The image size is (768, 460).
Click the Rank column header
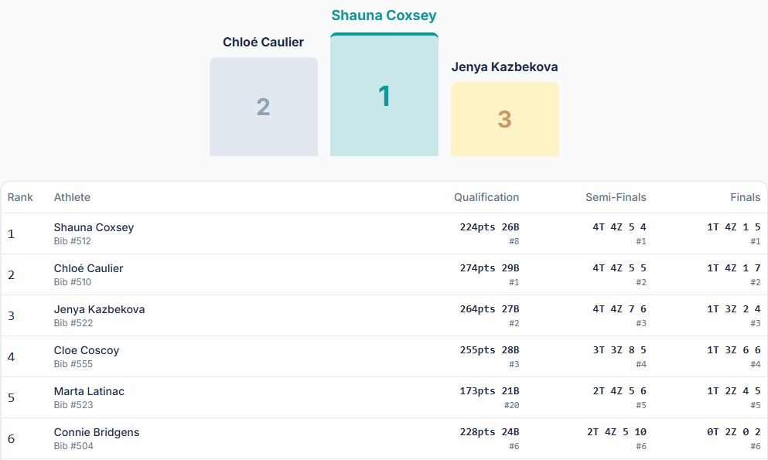20,197
